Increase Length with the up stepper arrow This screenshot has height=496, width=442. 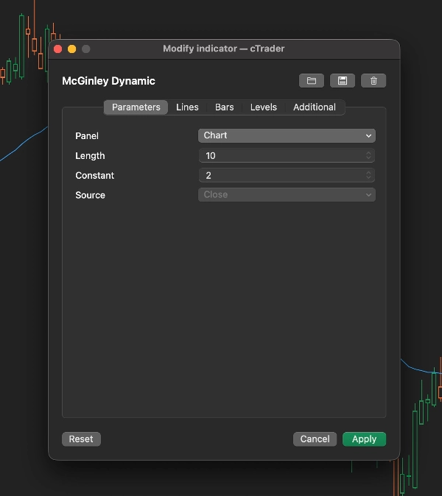369,153
